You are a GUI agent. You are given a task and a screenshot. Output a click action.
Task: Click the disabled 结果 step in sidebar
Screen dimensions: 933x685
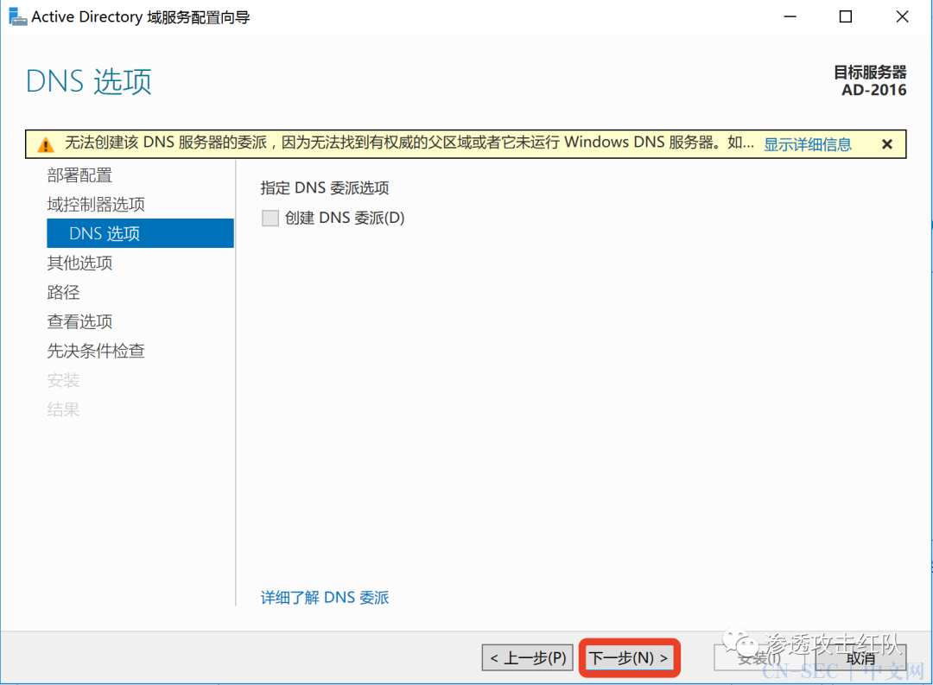[x=63, y=409]
